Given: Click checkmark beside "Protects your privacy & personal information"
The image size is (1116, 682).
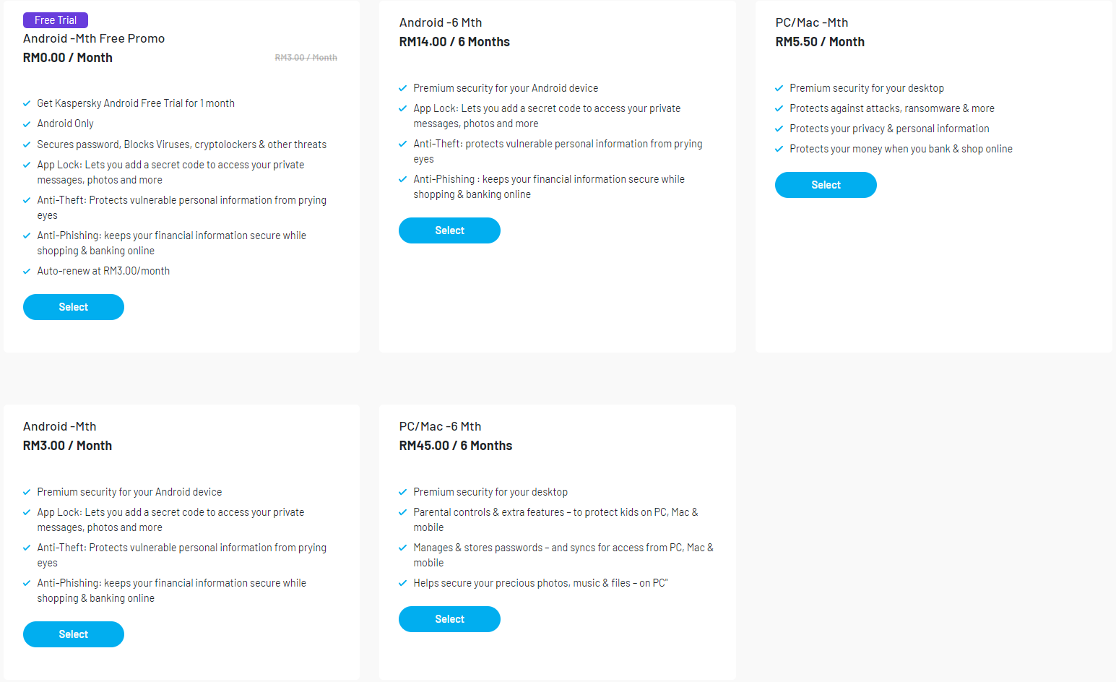Looking at the screenshot, I should tap(779, 129).
